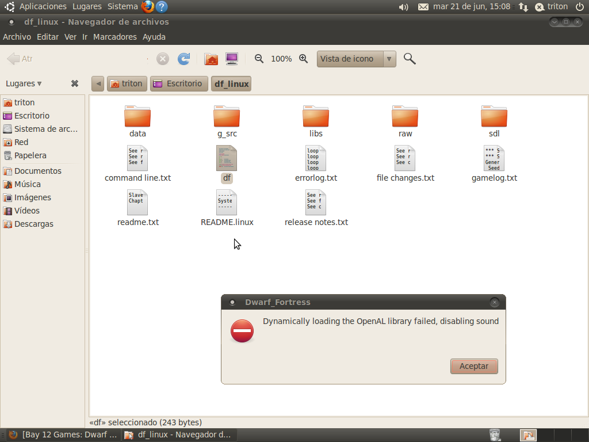Select the file changes.txt file icon
The width and height of the screenshot is (589, 442).
click(405, 158)
